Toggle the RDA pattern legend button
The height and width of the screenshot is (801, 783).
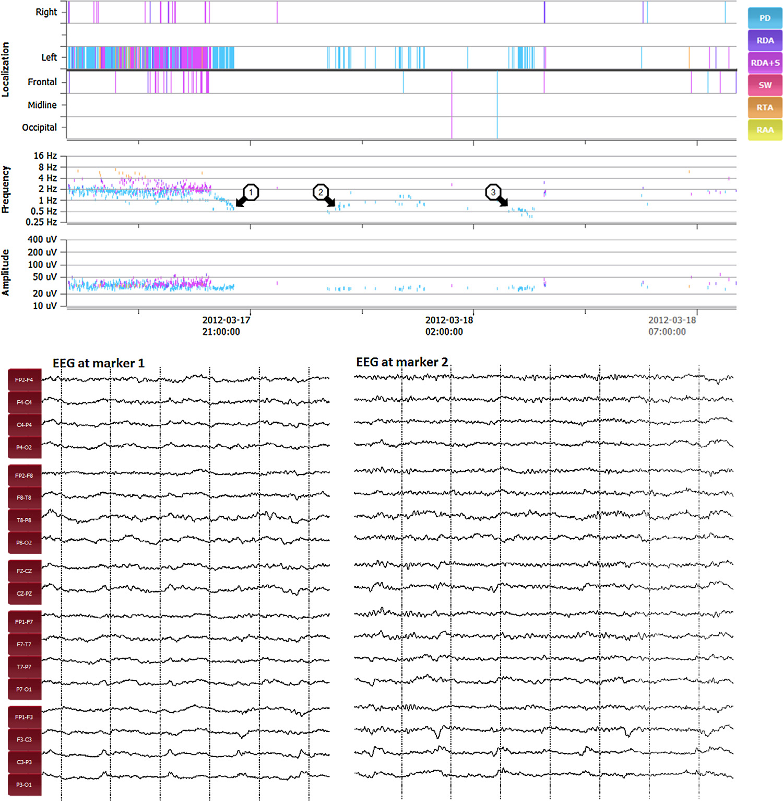[x=765, y=41]
